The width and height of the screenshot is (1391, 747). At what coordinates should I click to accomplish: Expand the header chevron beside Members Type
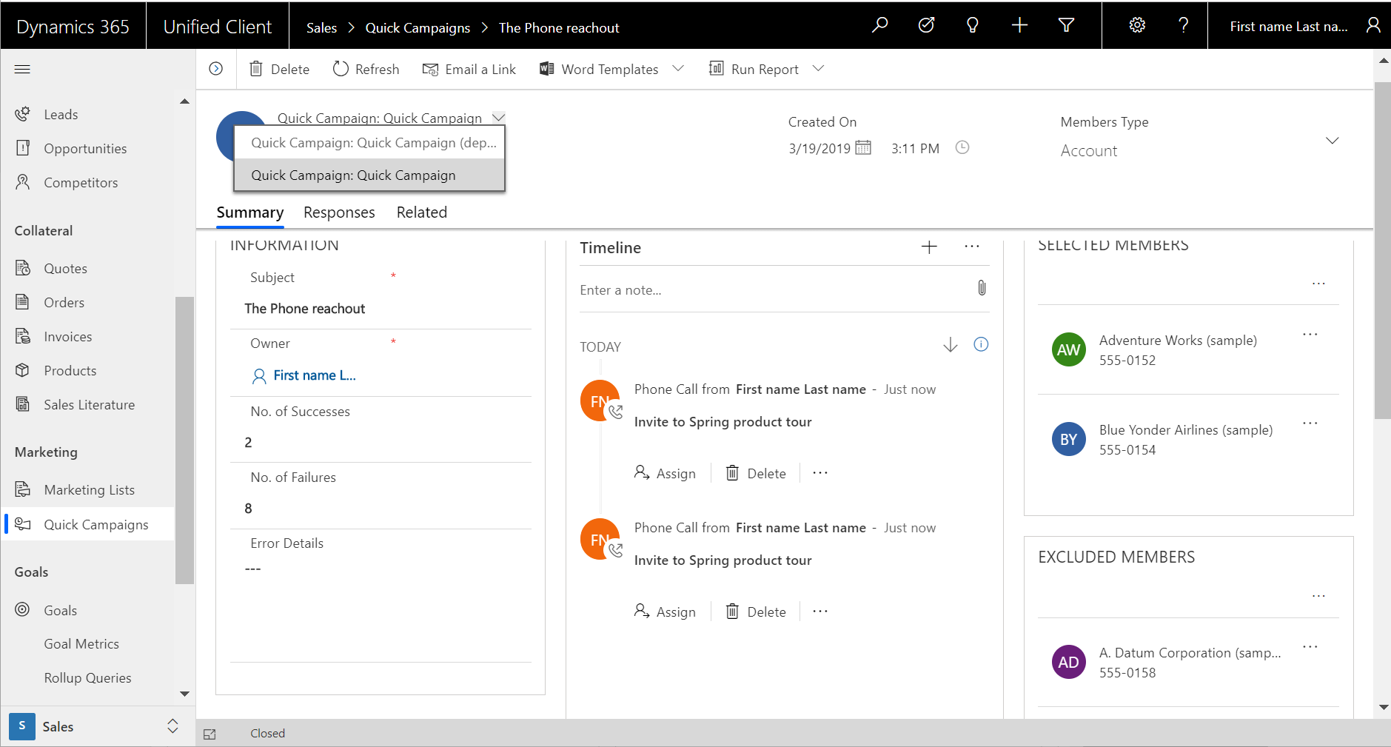pos(1332,141)
